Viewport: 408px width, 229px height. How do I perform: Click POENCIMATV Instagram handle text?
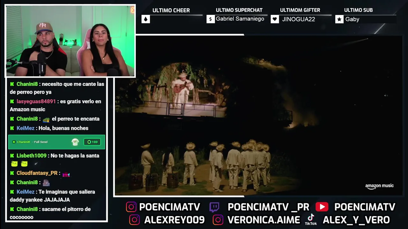click(170, 207)
